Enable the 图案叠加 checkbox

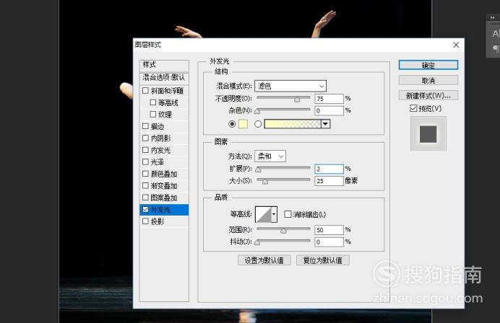[145, 198]
